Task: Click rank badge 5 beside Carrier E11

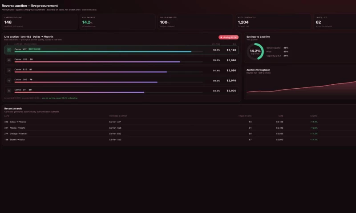Action: tap(9, 91)
